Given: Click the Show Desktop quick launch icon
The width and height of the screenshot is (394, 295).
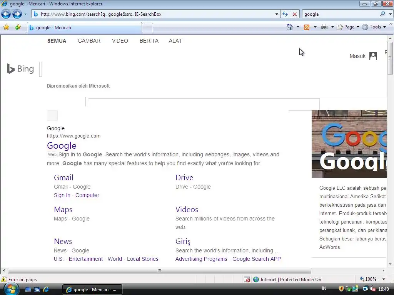Looking at the screenshot, I should coord(28,290).
